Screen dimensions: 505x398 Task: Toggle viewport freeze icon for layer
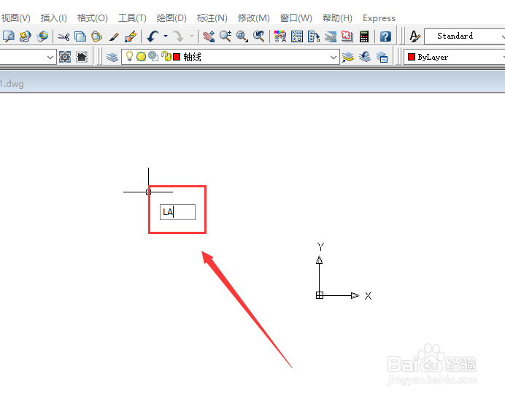click(153, 57)
